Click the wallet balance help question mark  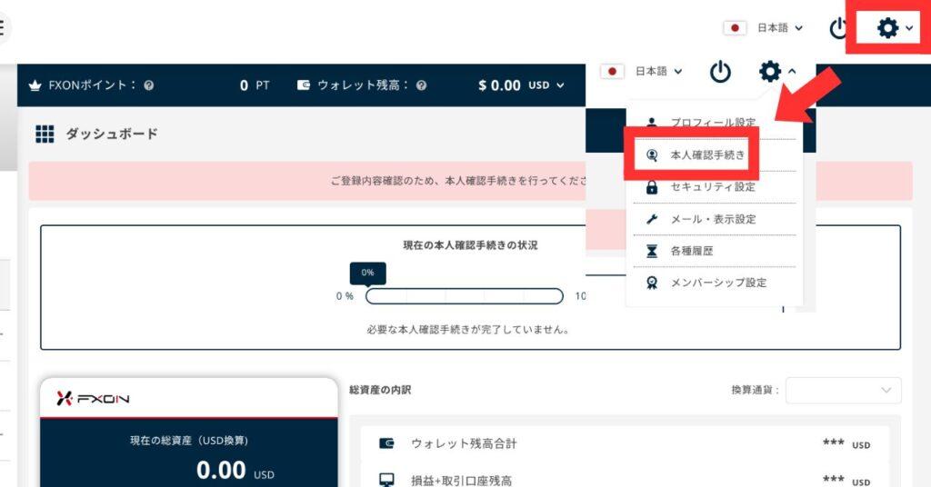coord(422,85)
